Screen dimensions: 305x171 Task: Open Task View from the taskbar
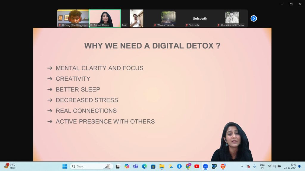pos(118,166)
